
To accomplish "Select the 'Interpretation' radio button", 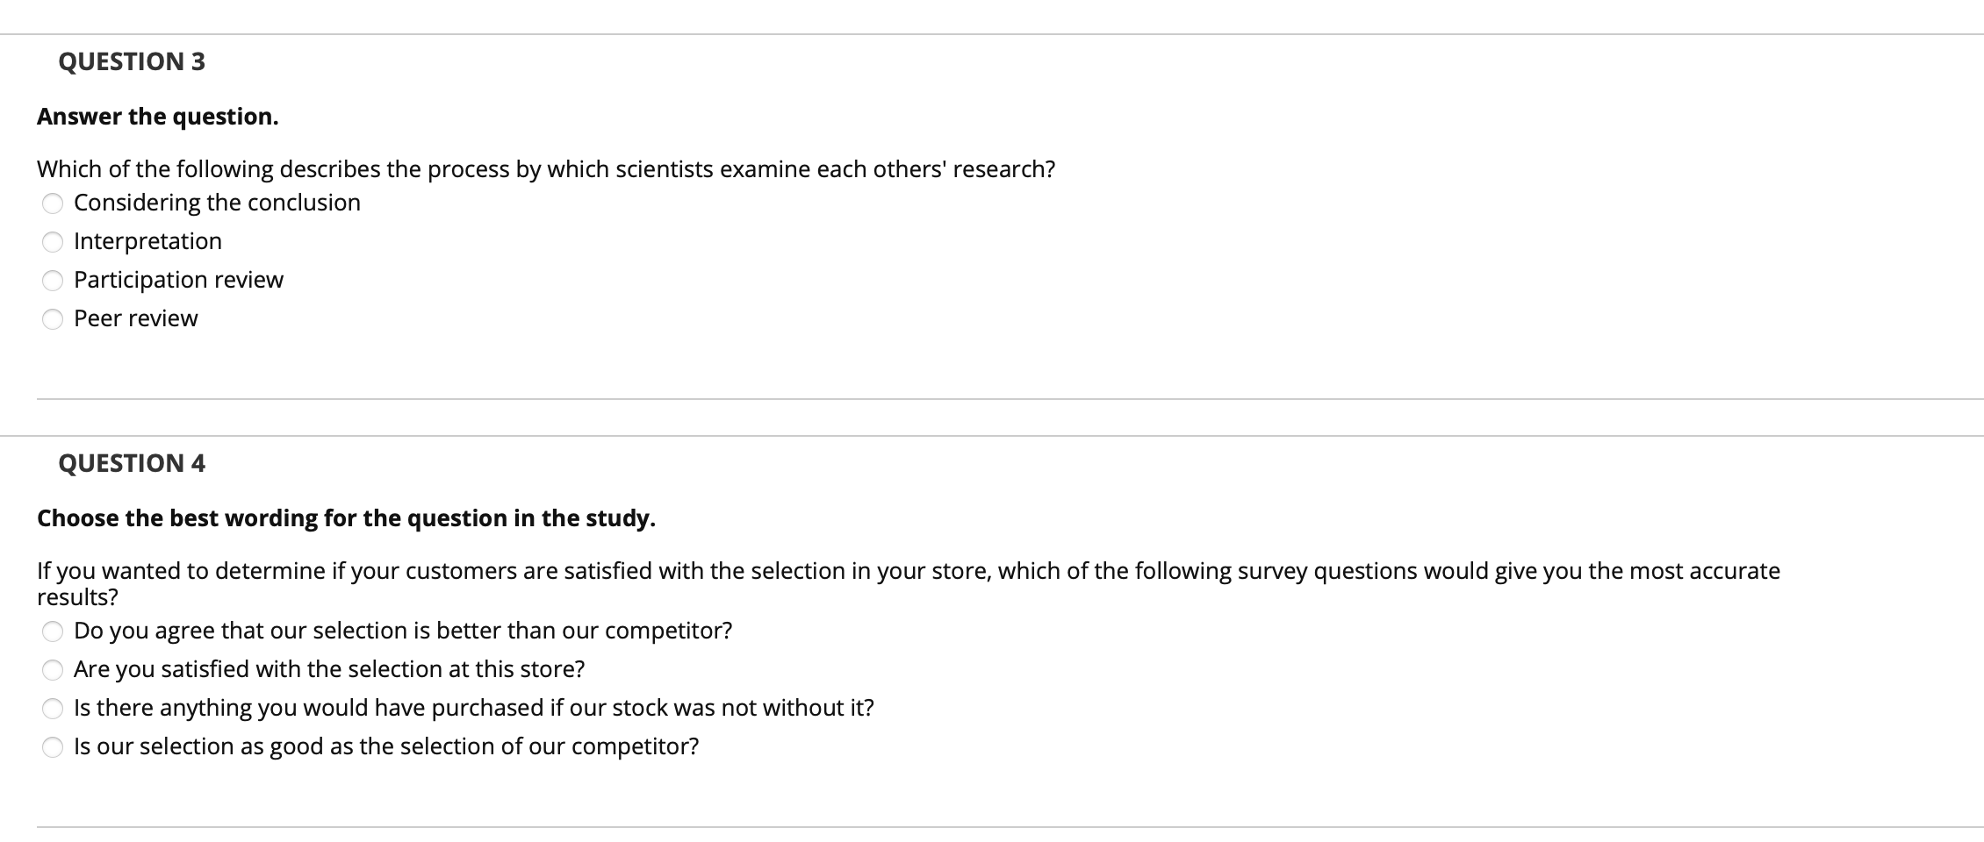I will tap(53, 242).
